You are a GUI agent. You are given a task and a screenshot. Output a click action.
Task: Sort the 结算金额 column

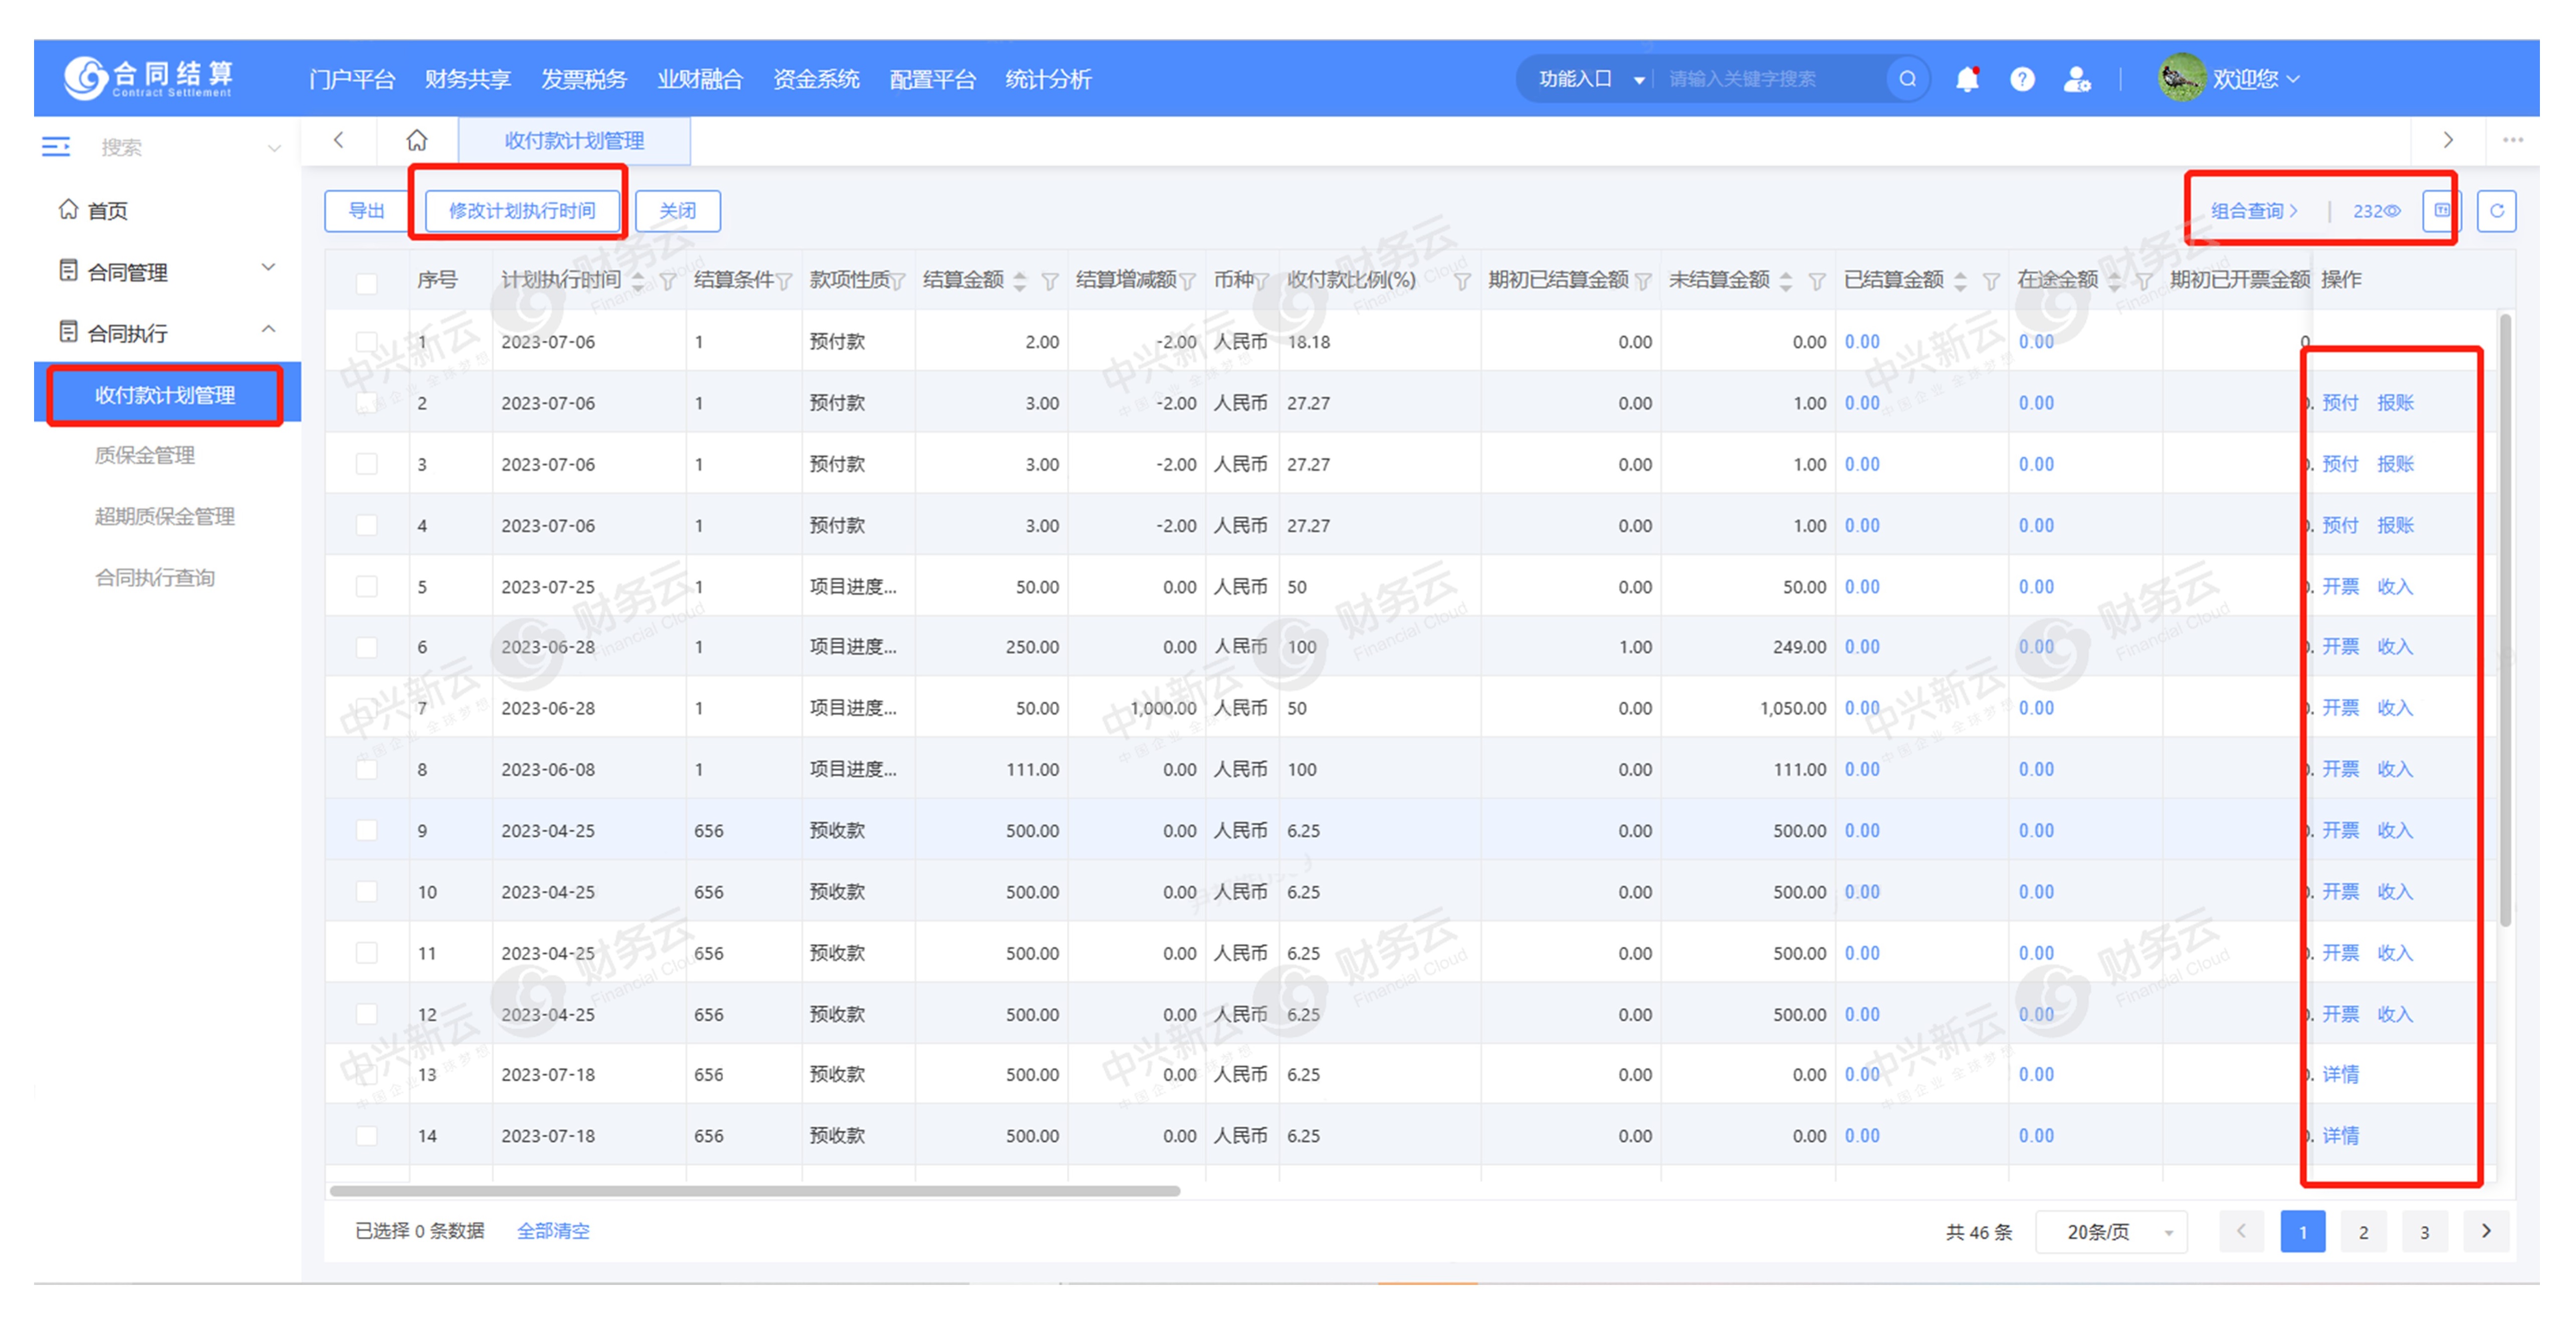point(1019,282)
